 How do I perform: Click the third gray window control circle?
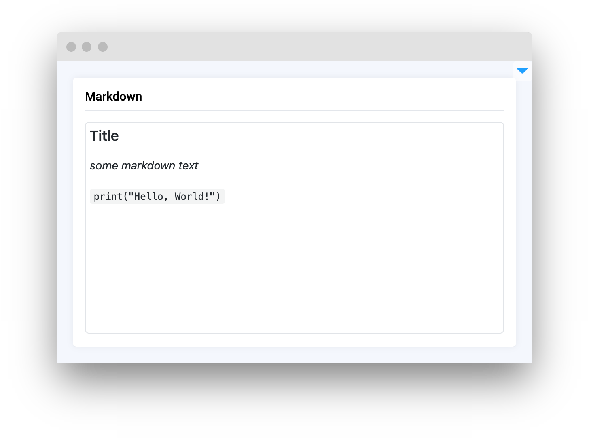pyautogui.click(x=103, y=47)
